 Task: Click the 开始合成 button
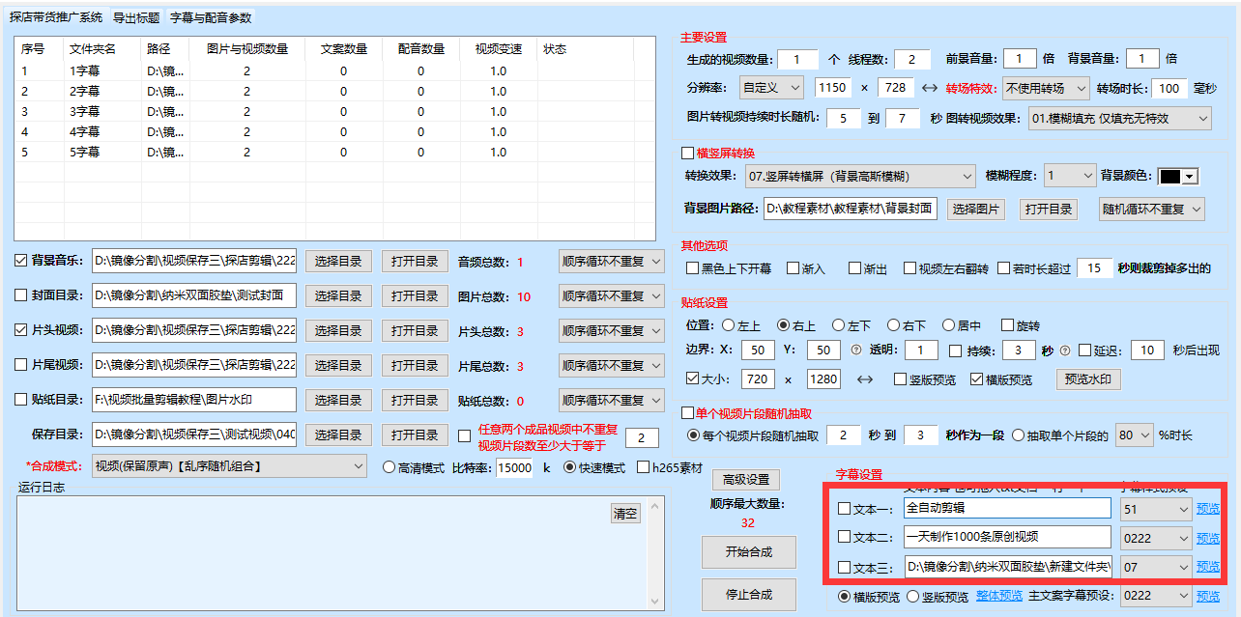click(x=749, y=552)
